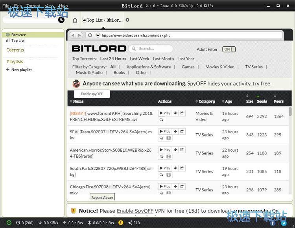Image resolution: width=295 pixels, height=228 pixels.
Task: Share the American.Horror.Story.S08E10 torrent
Action: [182, 150]
